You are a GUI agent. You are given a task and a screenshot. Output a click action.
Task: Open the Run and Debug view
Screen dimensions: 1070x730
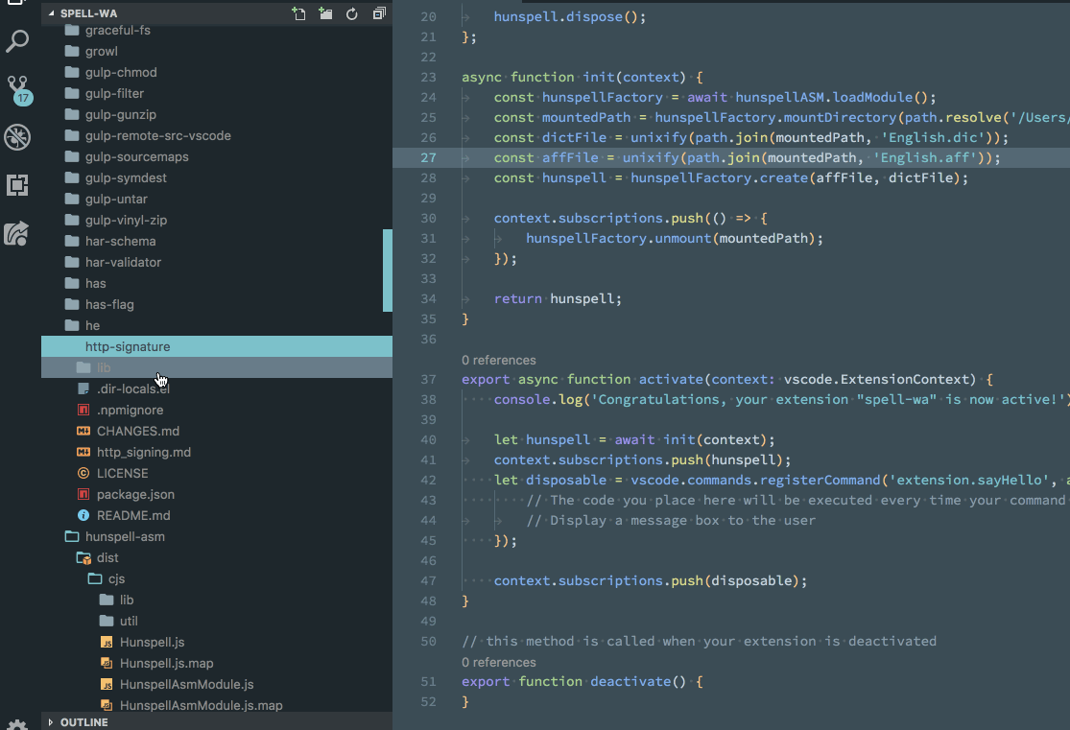[17, 137]
